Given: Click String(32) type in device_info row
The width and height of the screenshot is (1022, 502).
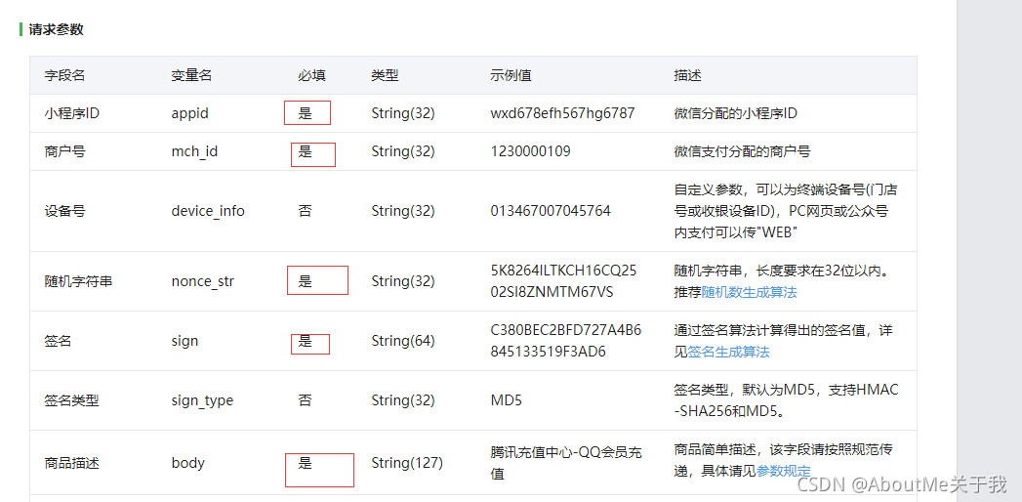Looking at the screenshot, I should [403, 211].
